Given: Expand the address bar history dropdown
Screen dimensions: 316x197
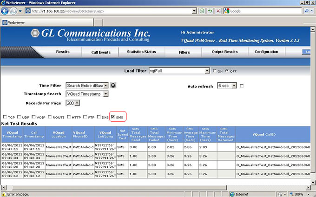Looking at the screenshot, I should pyautogui.click(x=194, y=11).
